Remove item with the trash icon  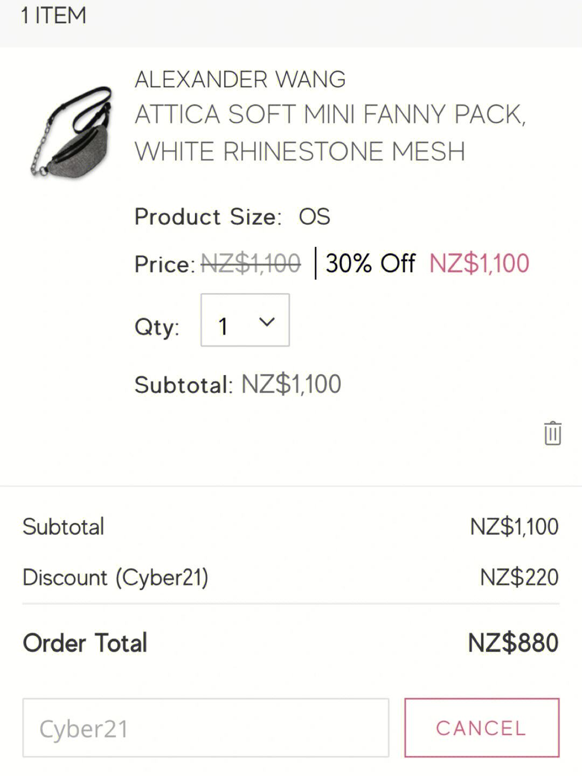[552, 433]
